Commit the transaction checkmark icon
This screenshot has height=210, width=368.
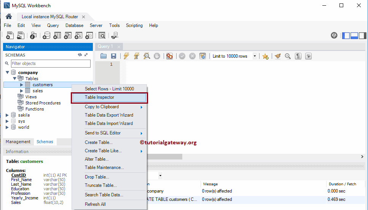tap(182, 56)
